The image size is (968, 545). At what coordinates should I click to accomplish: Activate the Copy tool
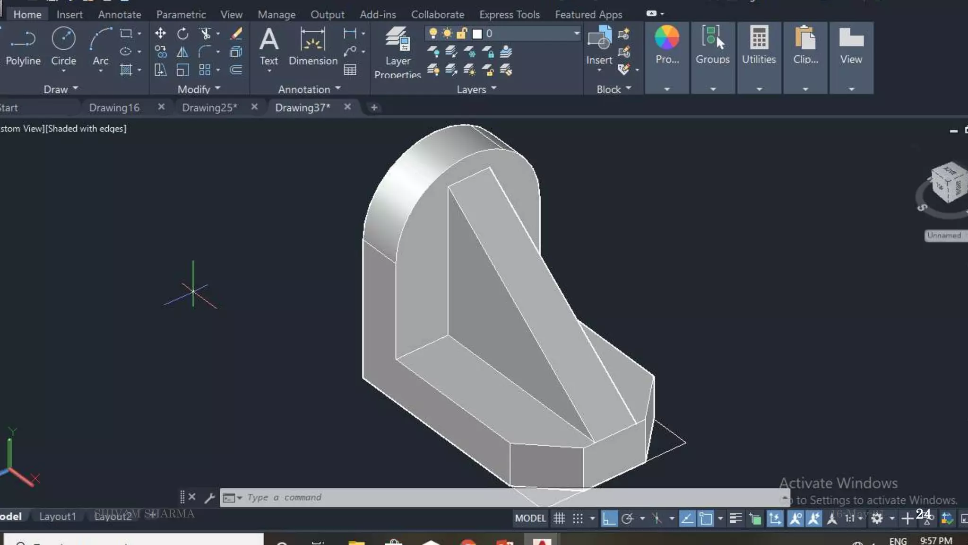(x=160, y=52)
